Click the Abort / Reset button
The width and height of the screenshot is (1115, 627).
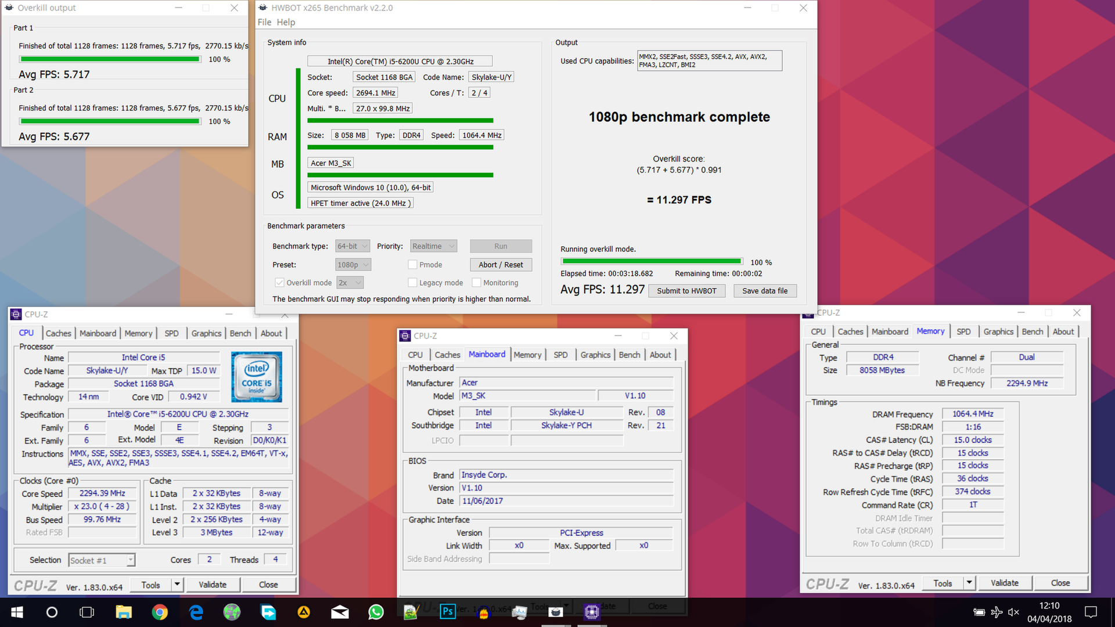[x=501, y=265]
